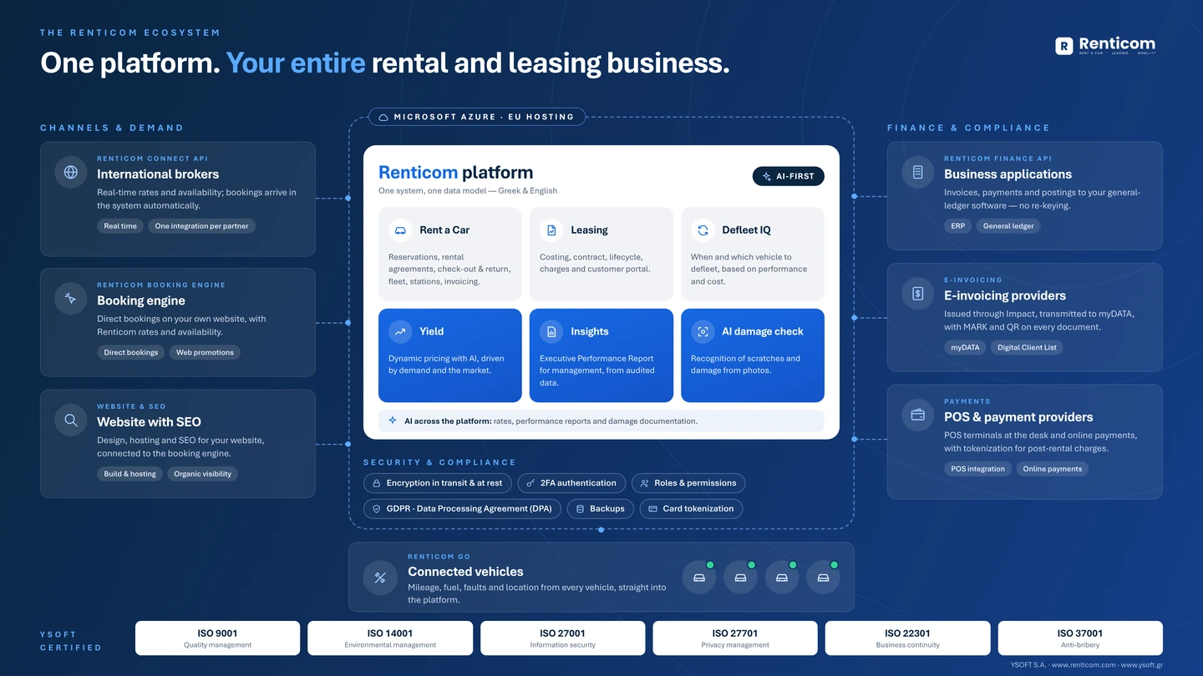Click the cursor icon beside Booking engine

(71, 299)
